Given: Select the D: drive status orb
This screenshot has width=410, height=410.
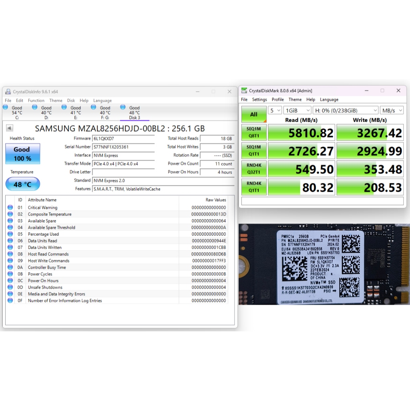Looking at the screenshot, I should click(x=35, y=107).
